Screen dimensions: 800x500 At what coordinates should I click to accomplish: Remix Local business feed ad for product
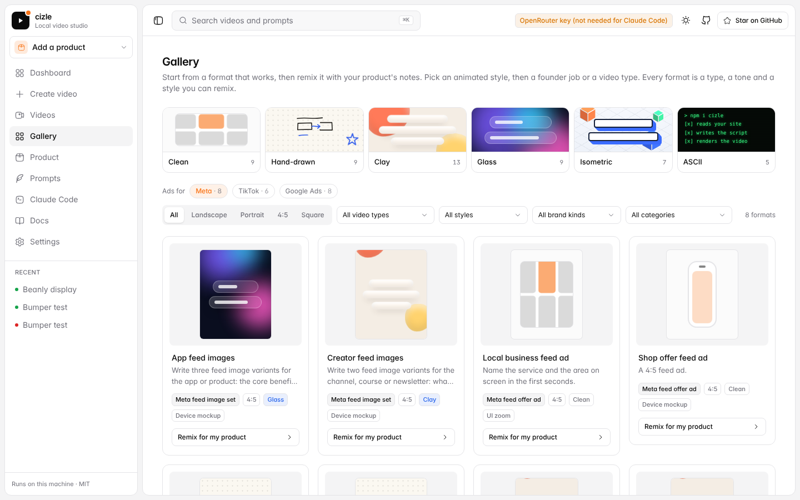click(x=547, y=437)
